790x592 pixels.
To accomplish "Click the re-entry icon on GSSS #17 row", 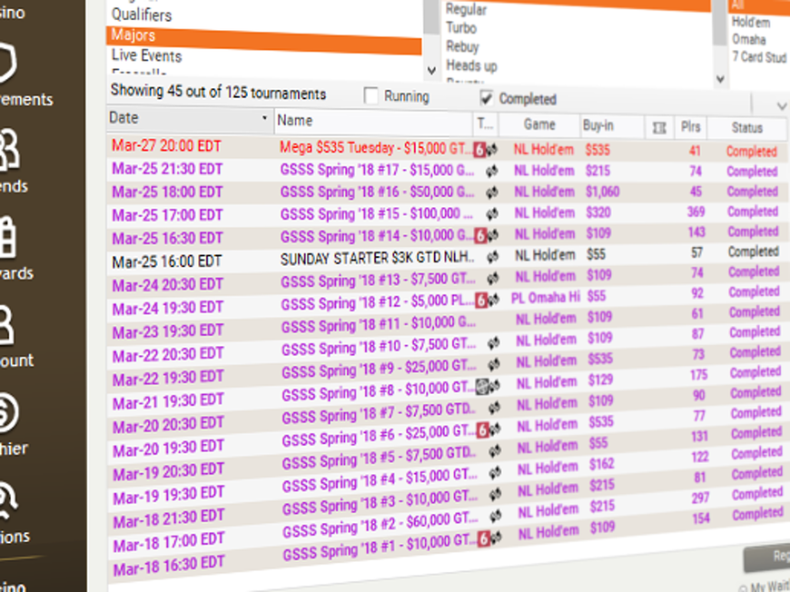I will (x=492, y=172).
